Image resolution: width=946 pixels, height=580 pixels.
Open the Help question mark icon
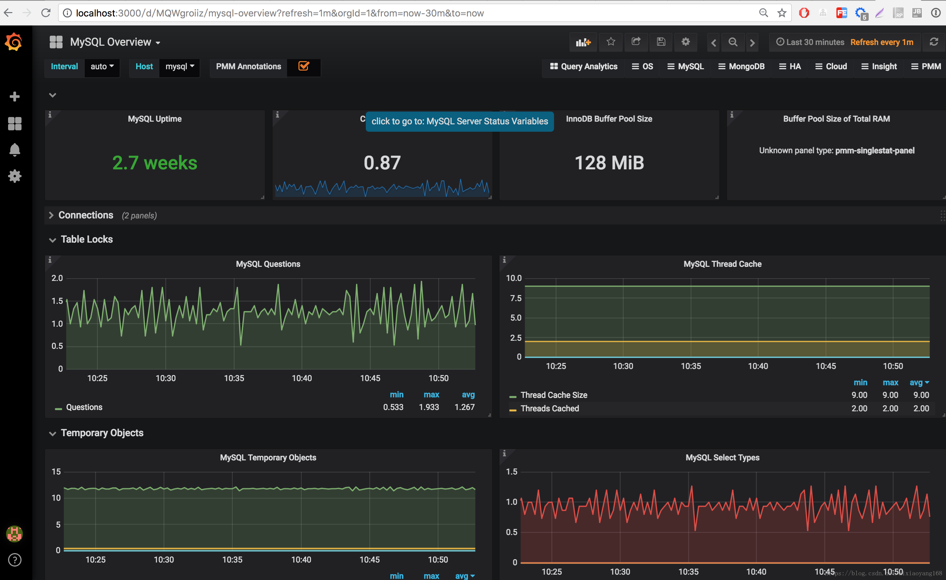pyautogui.click(x=14, y=560)
